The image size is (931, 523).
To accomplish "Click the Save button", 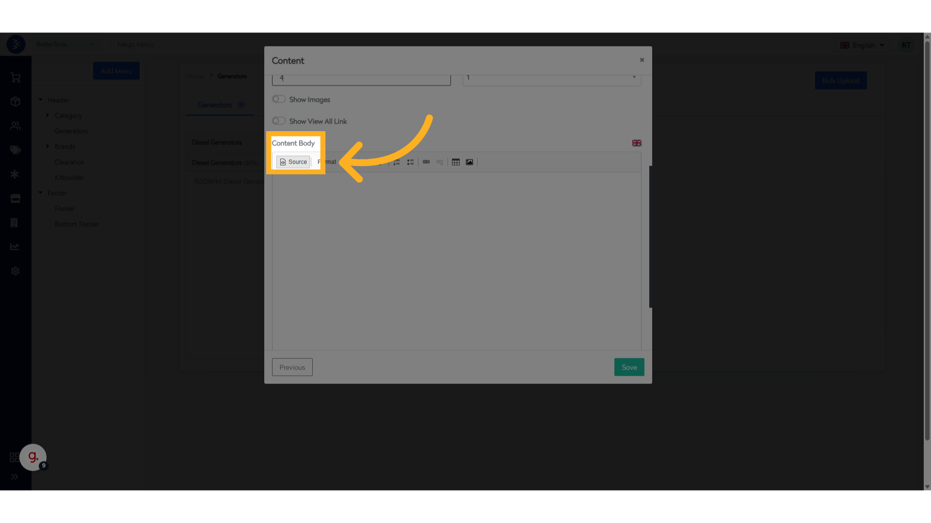I will (629, 367).
